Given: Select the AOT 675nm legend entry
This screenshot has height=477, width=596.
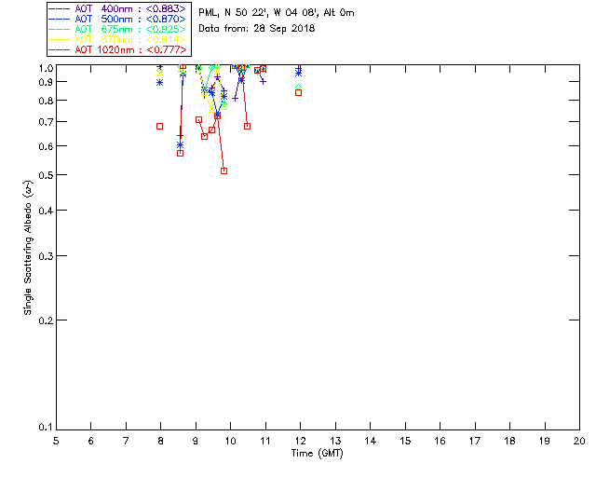Looking at the screenshot, I should (117, 29).
